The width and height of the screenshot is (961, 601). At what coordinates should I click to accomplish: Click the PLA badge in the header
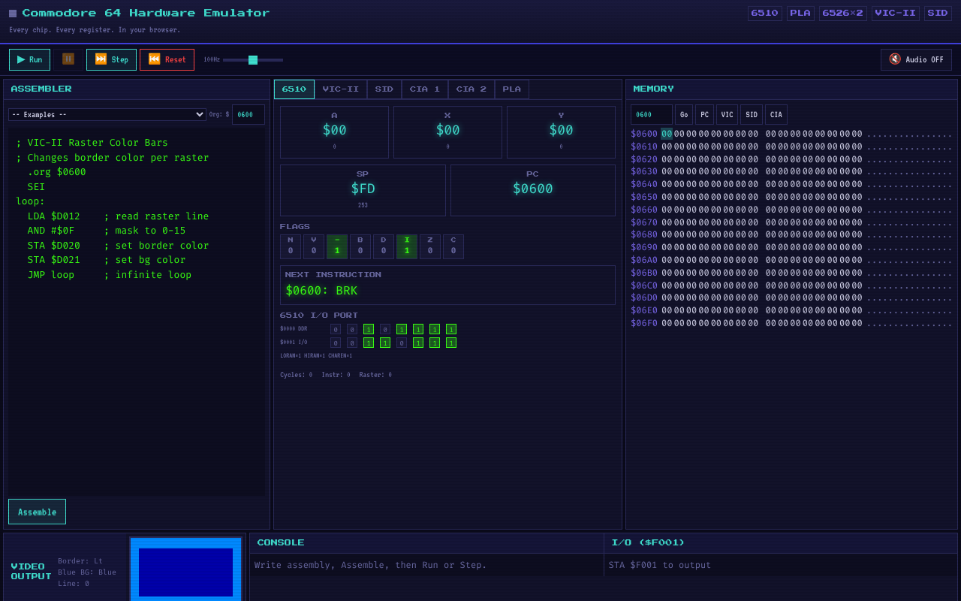(800, 13)
